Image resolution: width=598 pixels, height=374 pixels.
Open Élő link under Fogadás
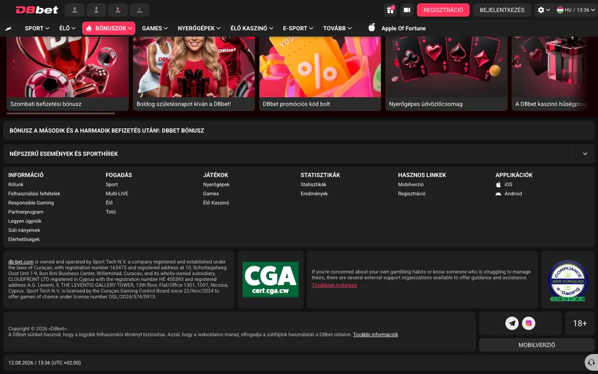(x=109, y=203)
